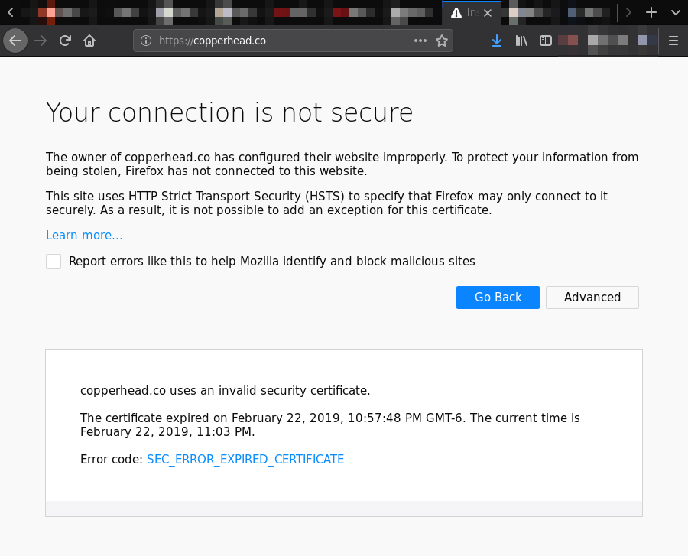
Task: Open the page actions three-dot menu
Action: 420,41
